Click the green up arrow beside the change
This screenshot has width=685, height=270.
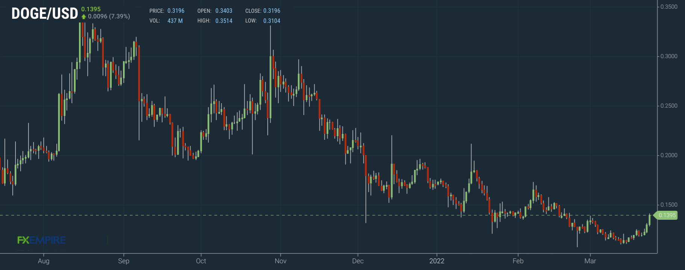84,16
